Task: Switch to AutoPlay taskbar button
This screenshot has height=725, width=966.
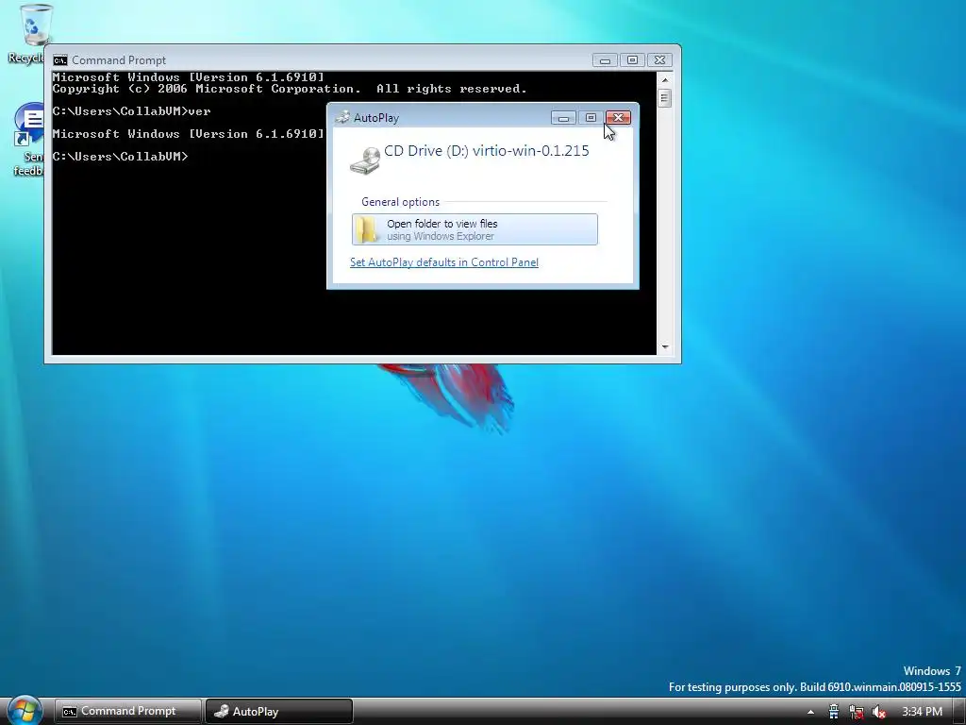Action: (279, 711)
